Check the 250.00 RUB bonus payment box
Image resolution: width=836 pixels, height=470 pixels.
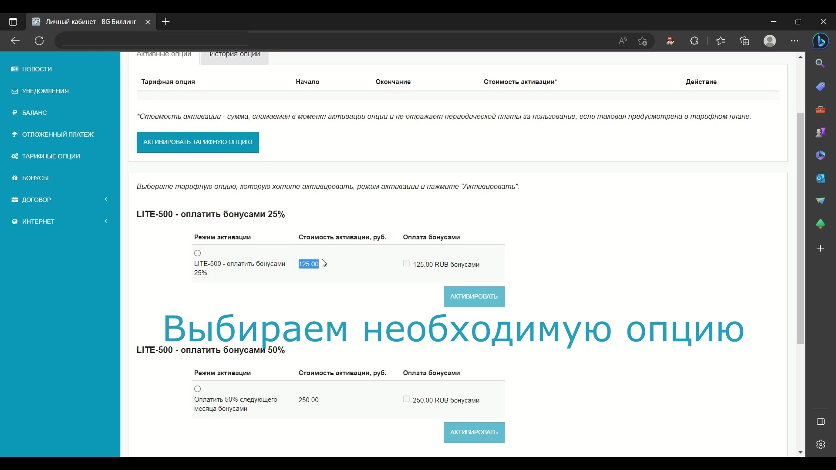pyautogui.click(x=406, y=399)
